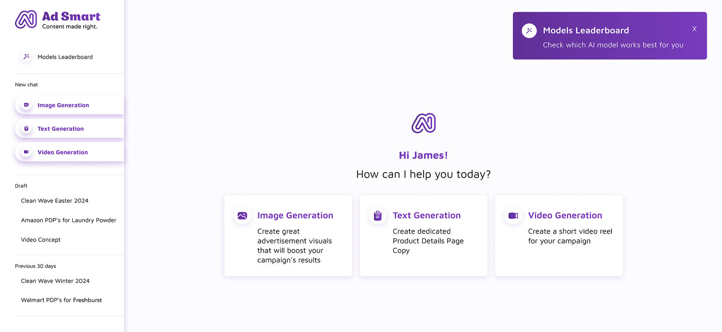Open the Clean Wave Winter 2024 chat
This screenshot has height=332, width=722.
[55, 281]
